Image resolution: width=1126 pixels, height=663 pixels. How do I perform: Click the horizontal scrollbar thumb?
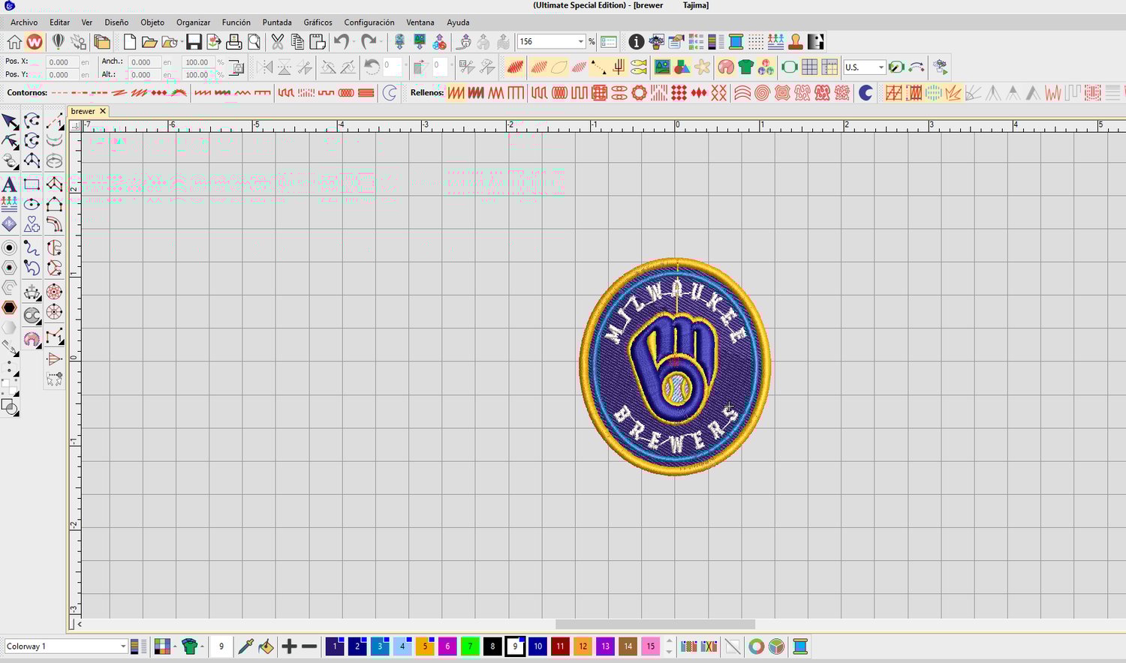pyautogui.click(x=655, y=624)
